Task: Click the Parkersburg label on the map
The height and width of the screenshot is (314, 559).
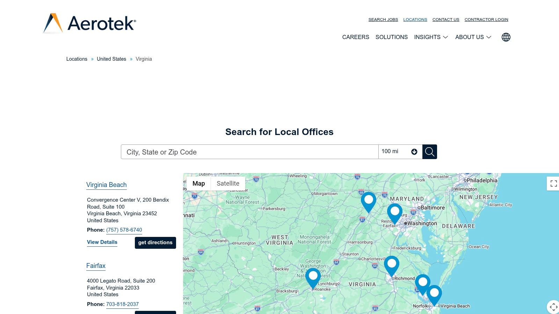Action: (274, 209)
